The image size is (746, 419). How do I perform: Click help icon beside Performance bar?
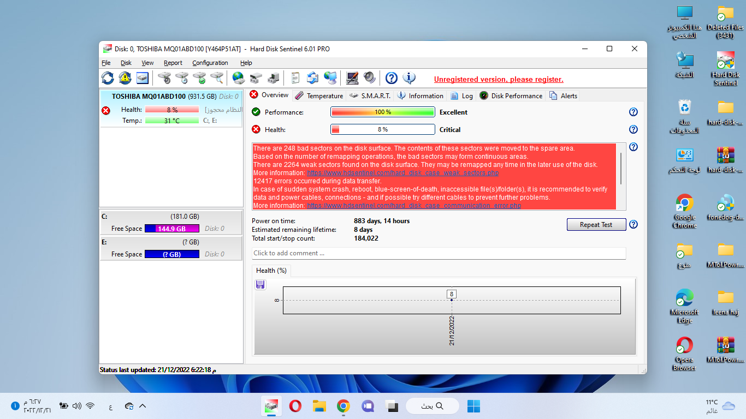633,112
